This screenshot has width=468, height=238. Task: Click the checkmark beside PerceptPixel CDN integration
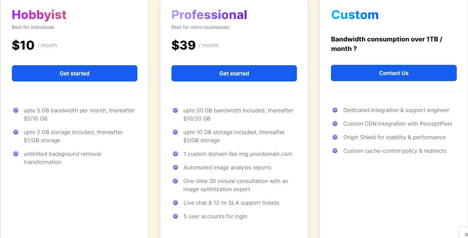[x=335, y=124]
